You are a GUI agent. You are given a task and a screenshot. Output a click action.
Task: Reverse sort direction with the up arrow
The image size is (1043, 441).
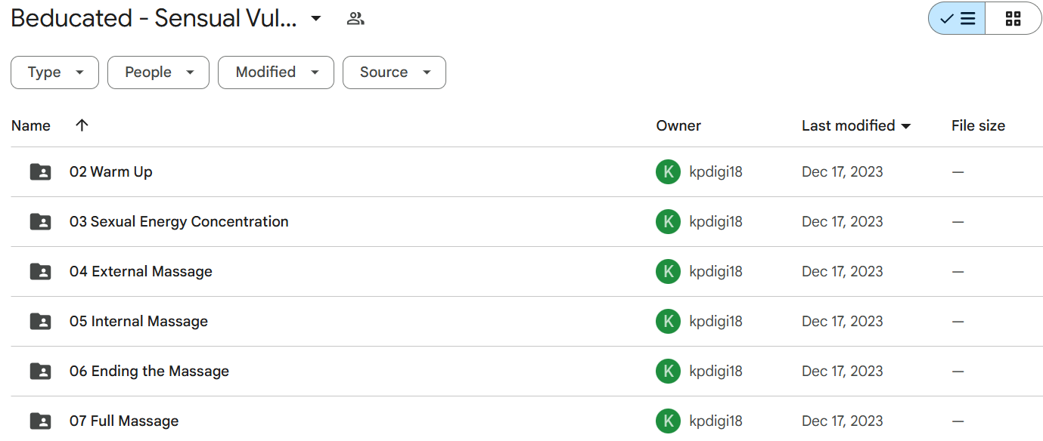click(x=82, y=125)
